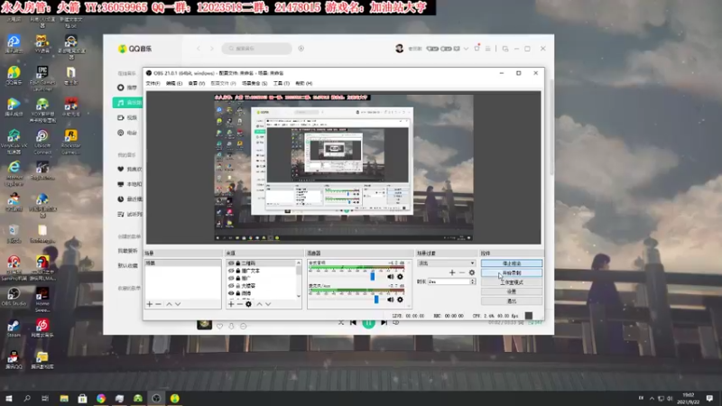Click the heart icon in QQ Music player bar
Image resolution: width=722 pixels, height=406 pixels.
coord(219,326)
